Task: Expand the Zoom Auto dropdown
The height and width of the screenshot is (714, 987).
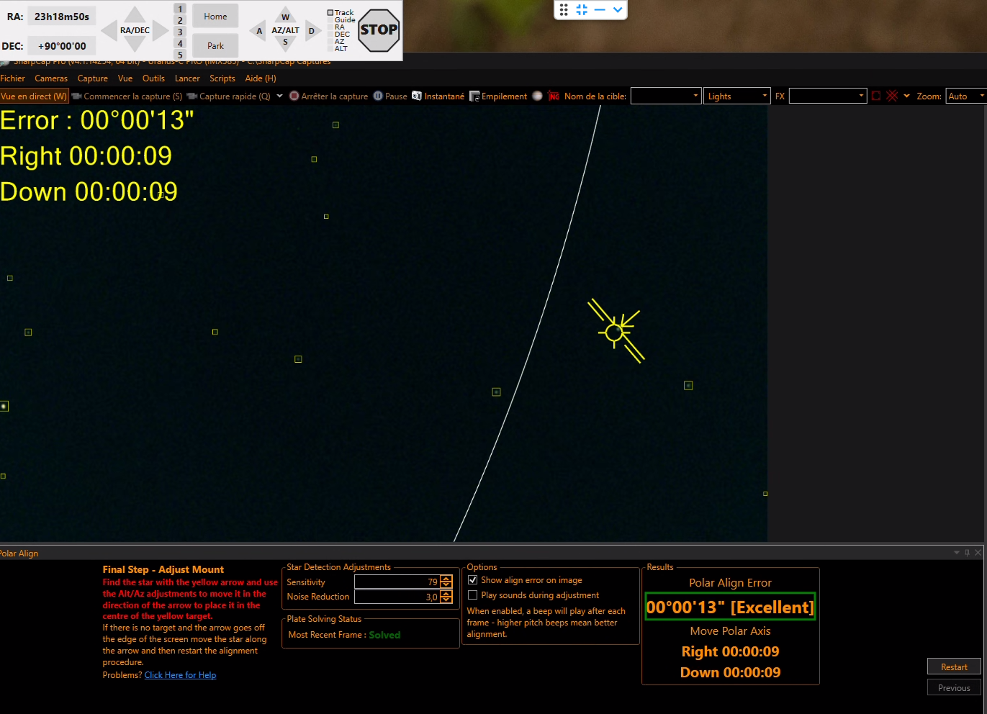Action: click(x=965, y=96)
